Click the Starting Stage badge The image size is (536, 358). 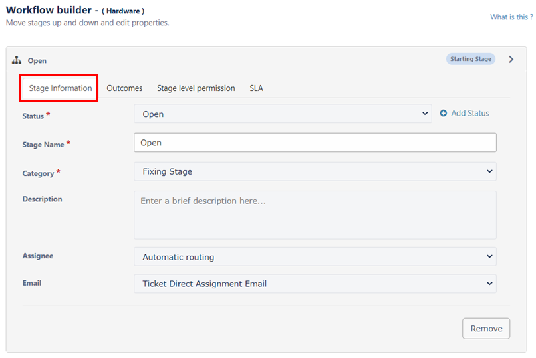[471, 59]
